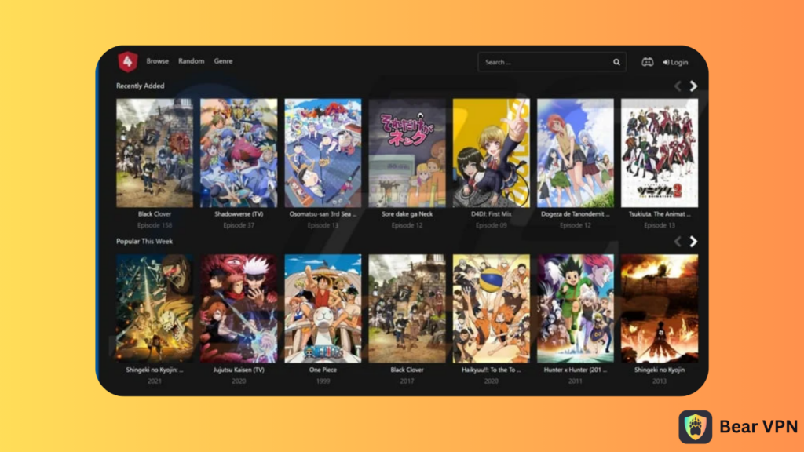The image size is (804, 452).
Task: Open Shadowverse (TV) poster
Action: (239, 153)
